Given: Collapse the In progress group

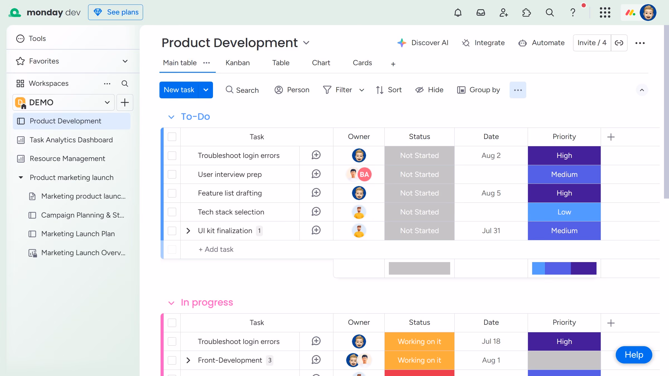Looking at the screenshot, I should (171, 303).
